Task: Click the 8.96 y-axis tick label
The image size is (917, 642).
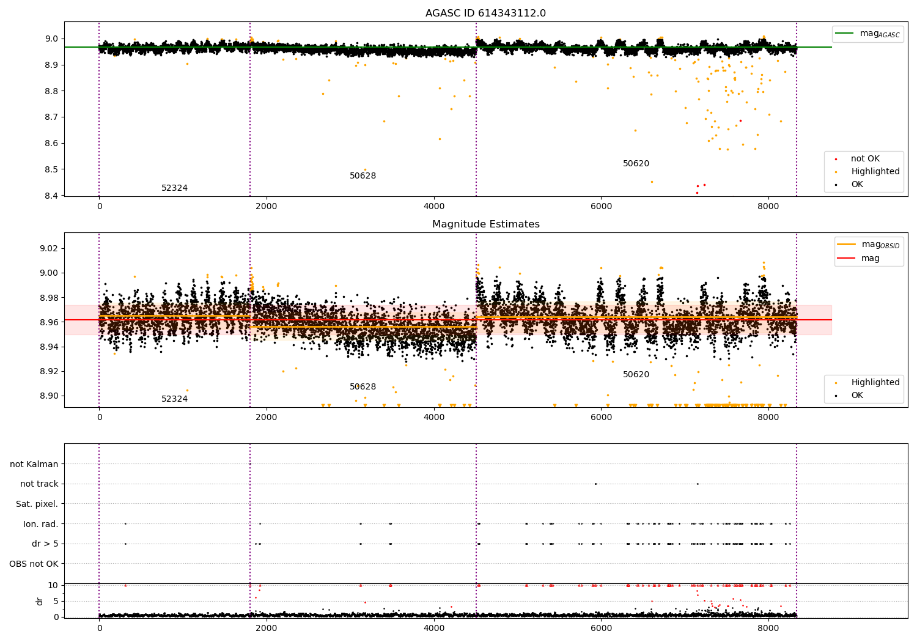Action: pos(50,322)
